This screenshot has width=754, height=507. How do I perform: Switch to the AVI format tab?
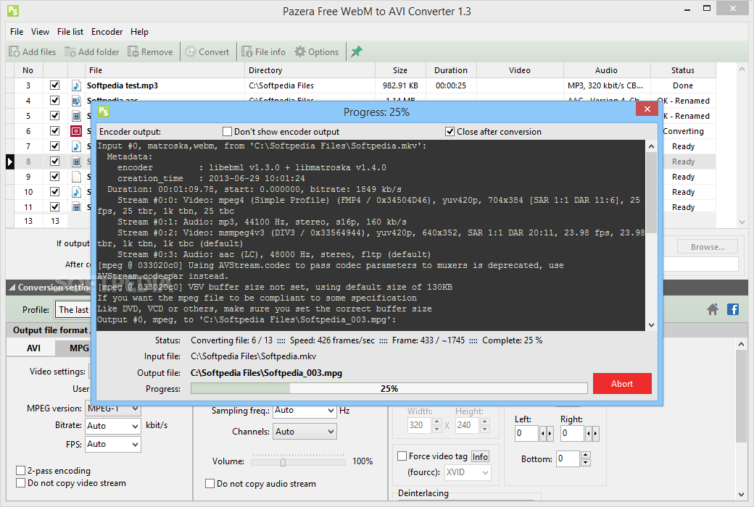tap(33, 348)
